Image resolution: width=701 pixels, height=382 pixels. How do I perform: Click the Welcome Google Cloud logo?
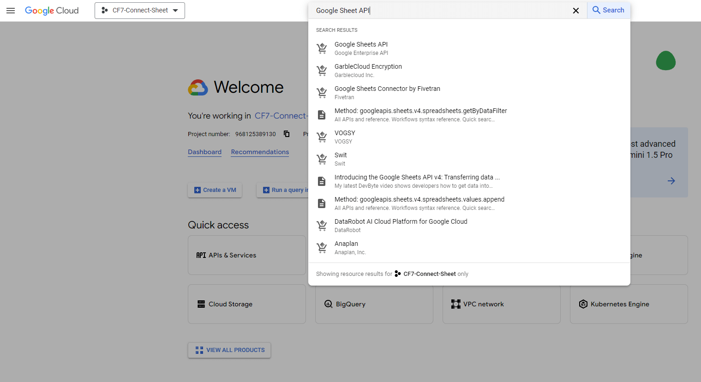[198, 88]
